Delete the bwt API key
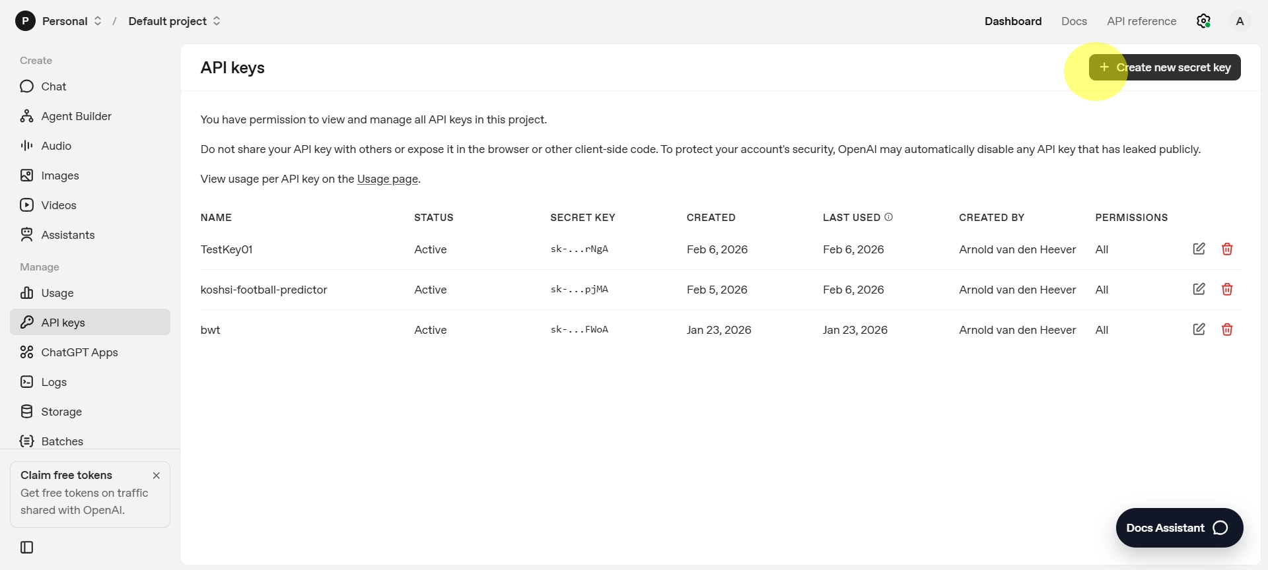 (x=1227, y=329)
